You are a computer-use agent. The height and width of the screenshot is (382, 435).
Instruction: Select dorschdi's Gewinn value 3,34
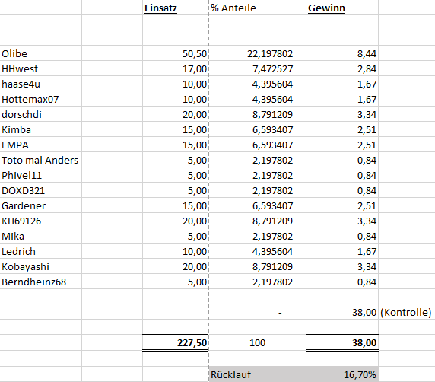coord(342,114)
